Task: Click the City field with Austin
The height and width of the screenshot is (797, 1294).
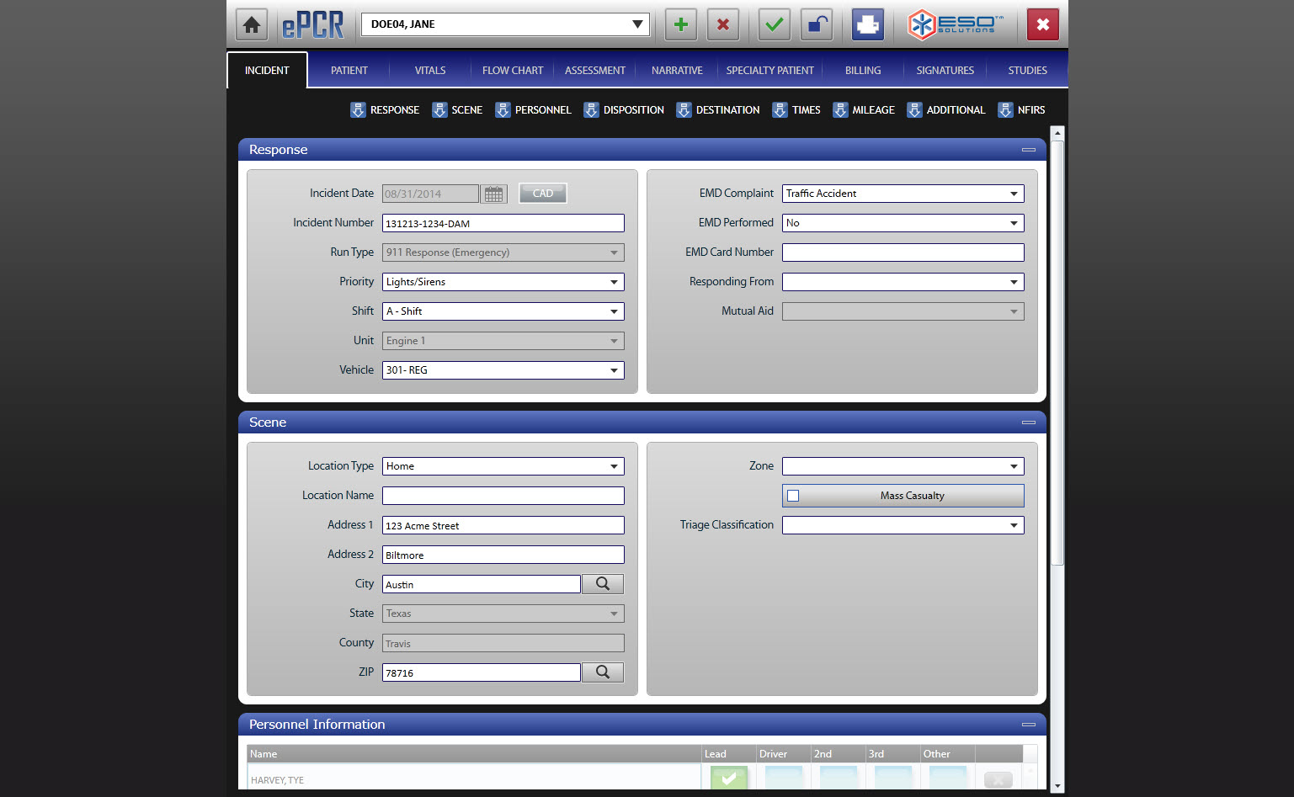Action: 482,584
